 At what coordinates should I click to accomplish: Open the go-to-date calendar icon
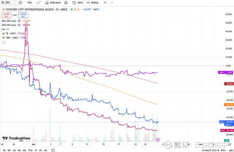coord(53,150)
